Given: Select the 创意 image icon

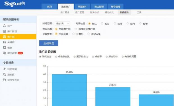Looking at the screenshot, I should click(4, 48).
